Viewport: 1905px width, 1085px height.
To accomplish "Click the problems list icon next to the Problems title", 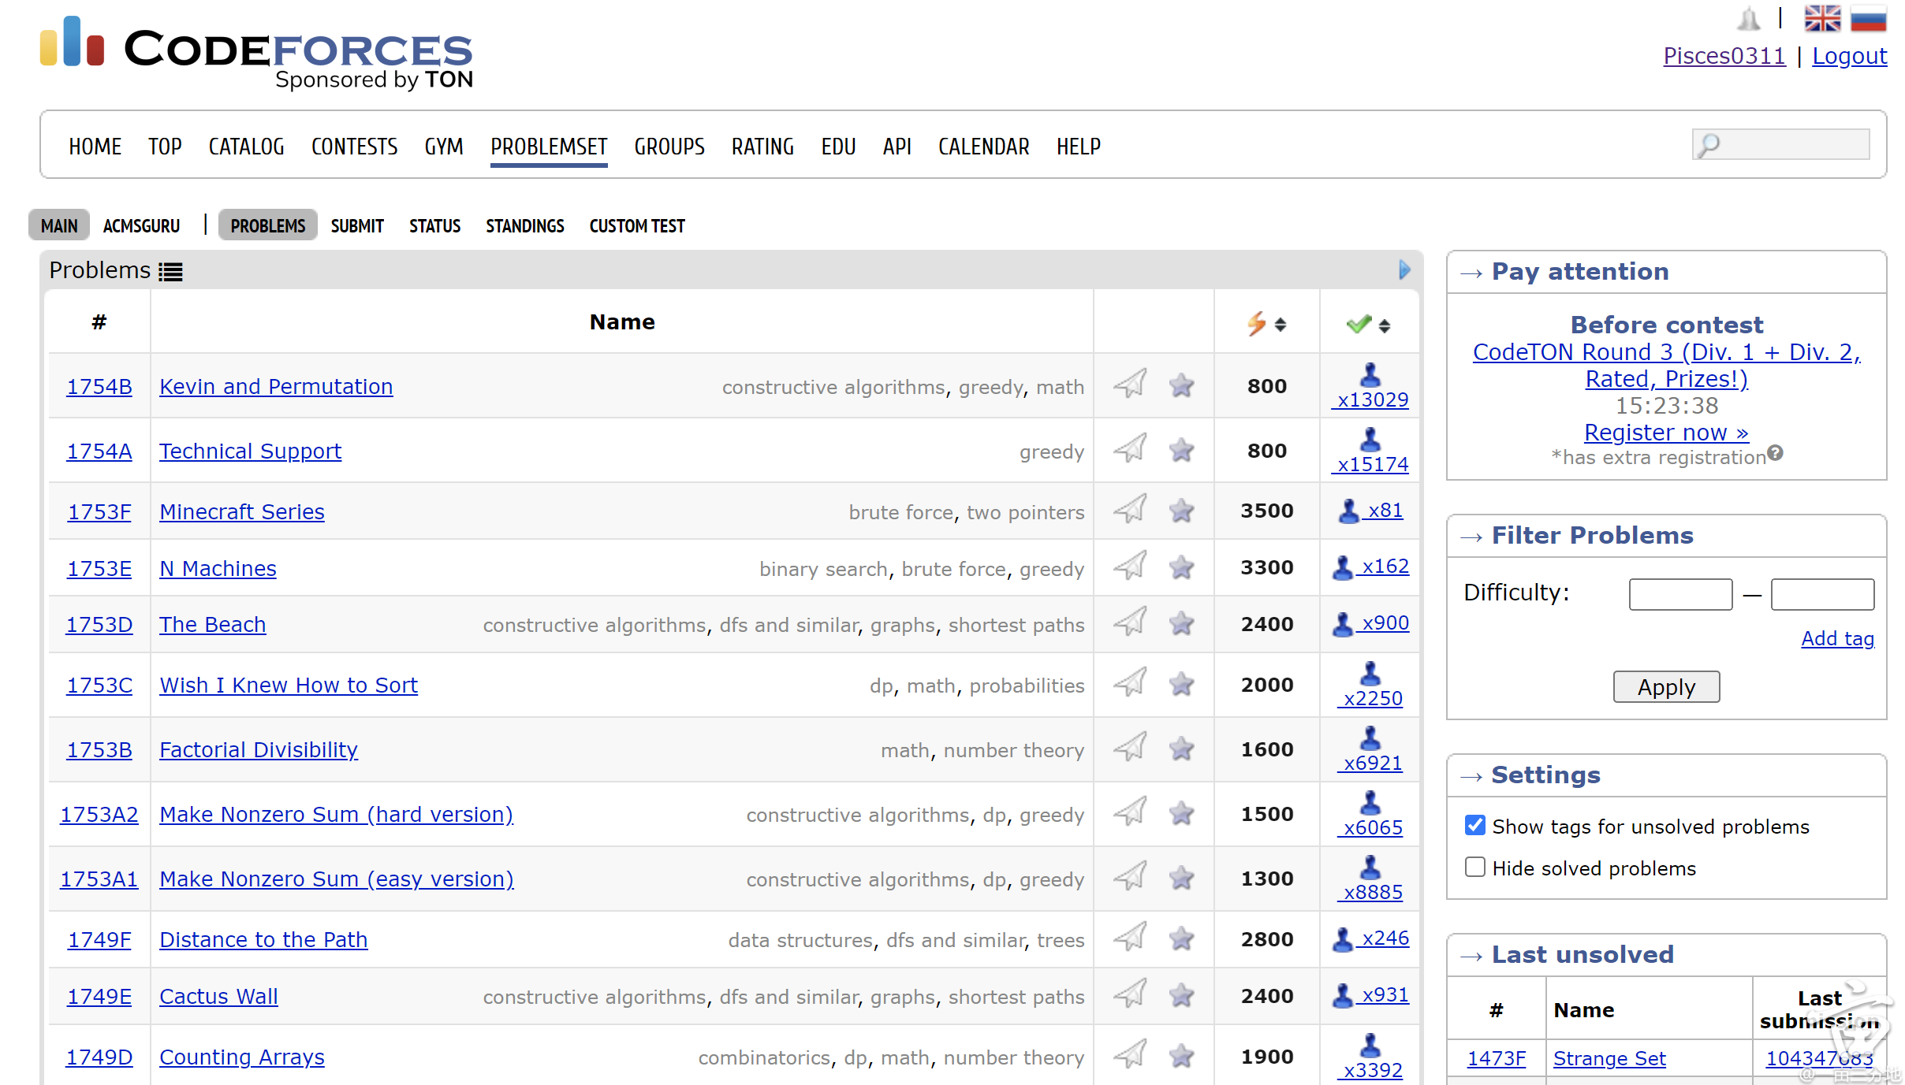I will [170, 272].
